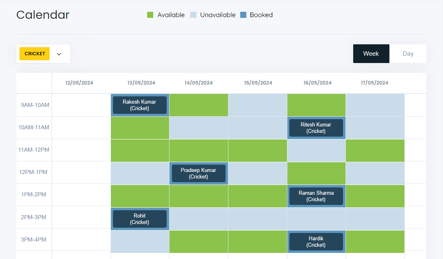Open the sport selector dropdown chevron
The height and width of the screenshot is (259, 443).
(x=59, y=54)
